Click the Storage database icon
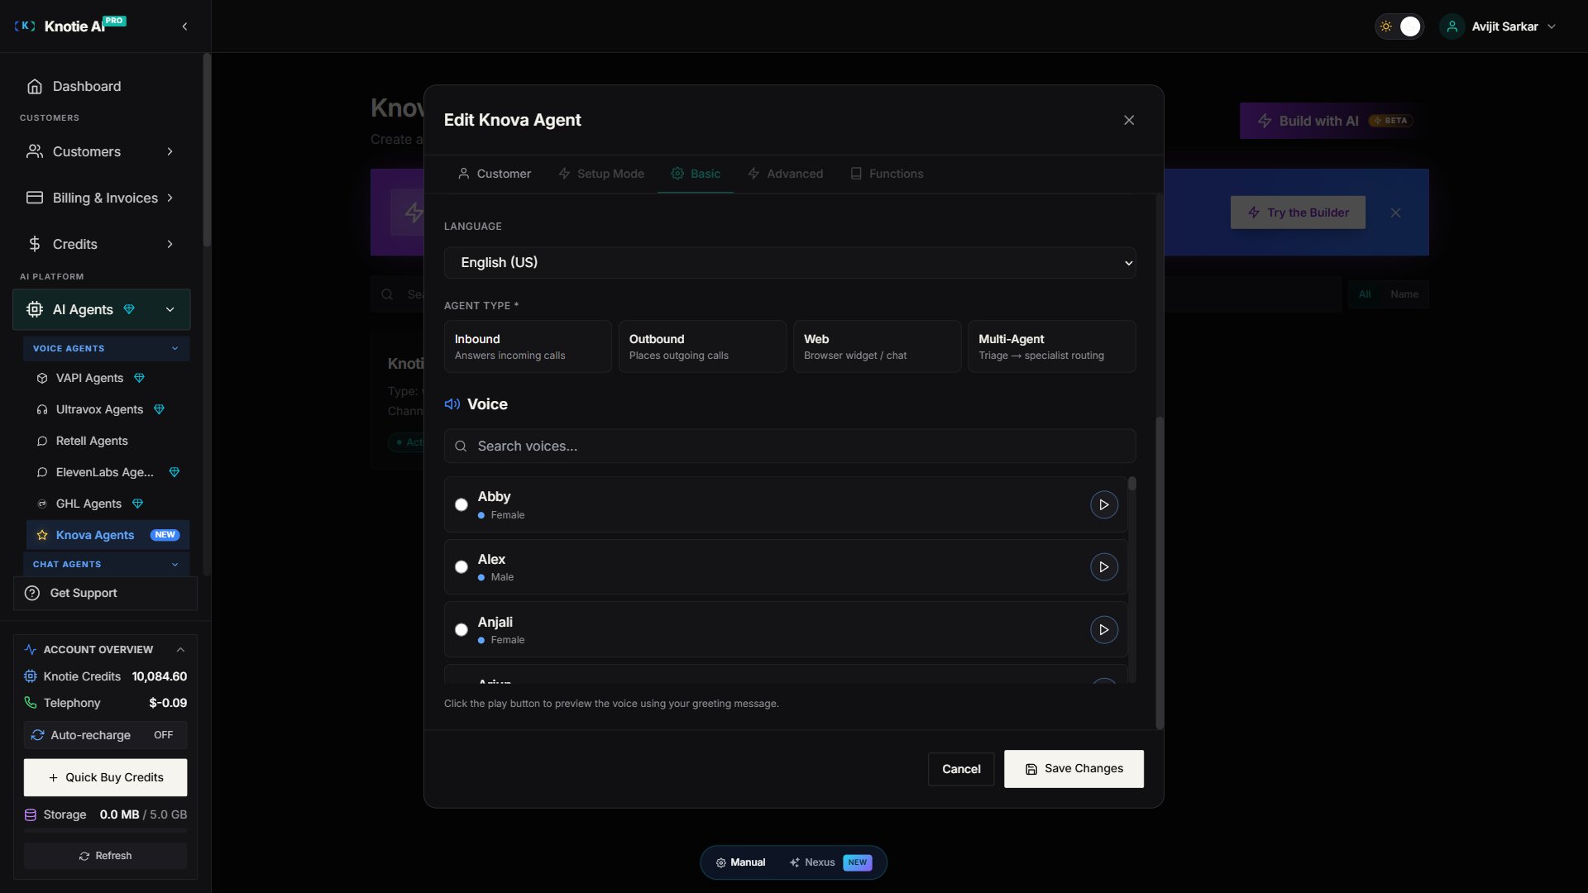The height and width of the screenshot is (893, 1588). (x=31, y=814)
